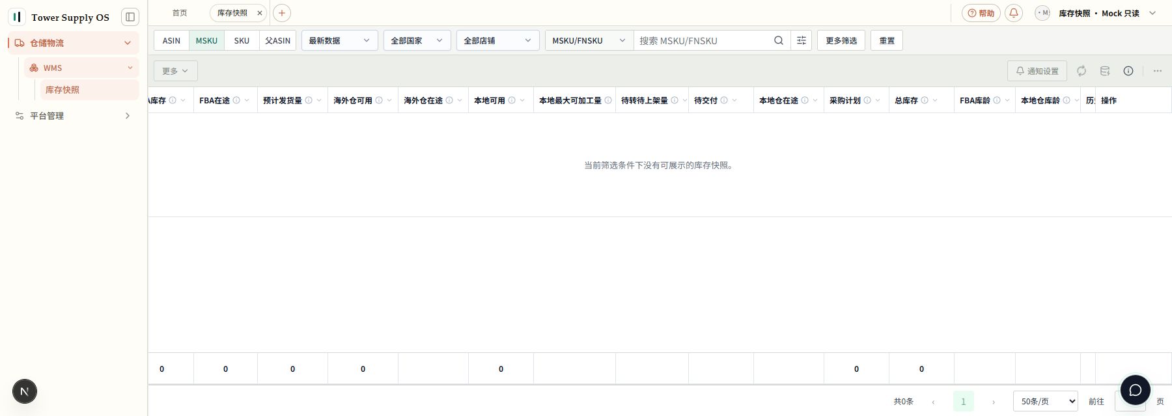Click info icon next to FBA库龄
1172x416 pixels.
(997, 100)
